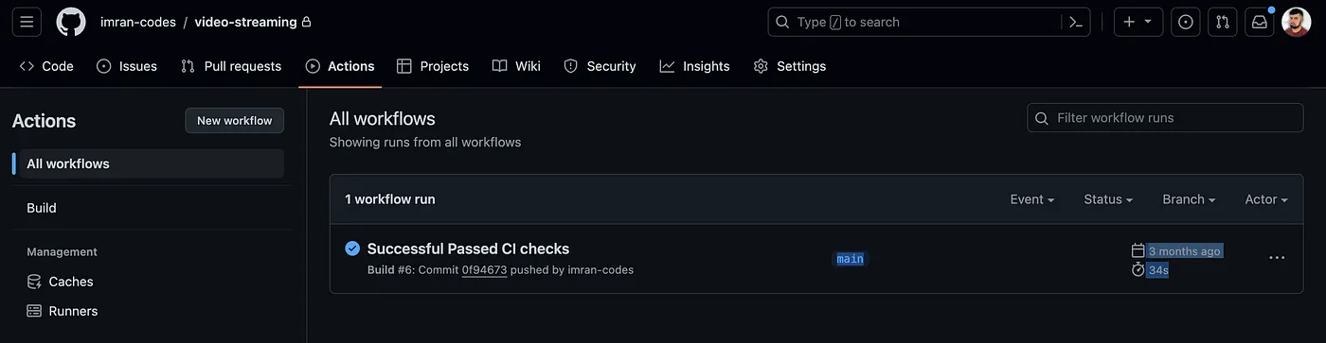Switch to the Insights tab
Viewport: 1326px width, 343px height.
point(695,66)
